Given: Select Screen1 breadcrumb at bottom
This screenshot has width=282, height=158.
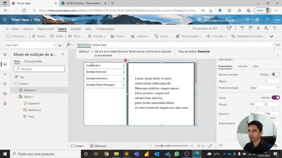Looking at the screenshot, I should pyautogui.click(x=78, y=146).
